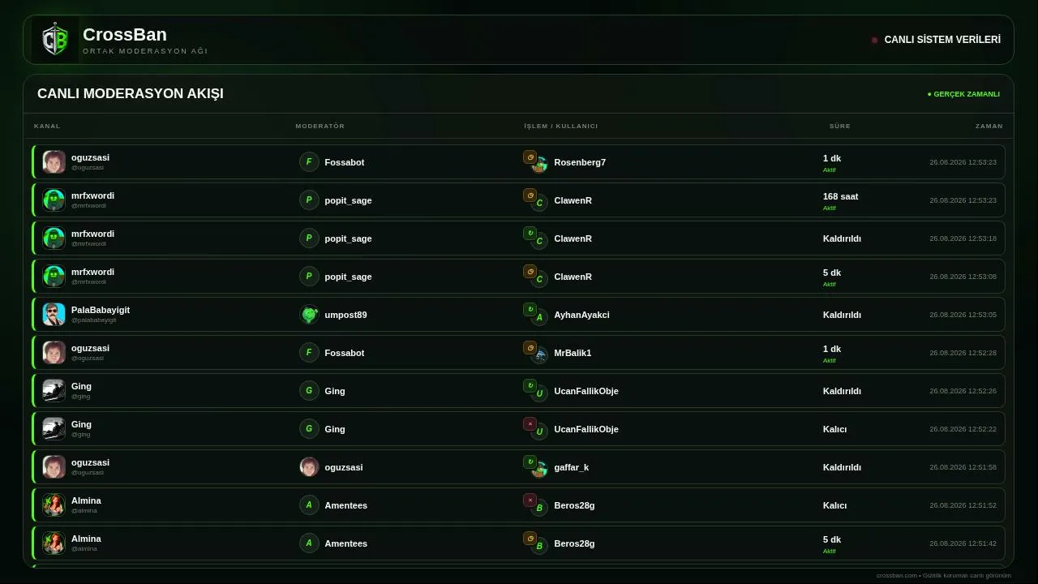The height and width of the screenshot is (584, 1038).
Task: Click the MODERATÖR column header
Action: click(320, 126)
